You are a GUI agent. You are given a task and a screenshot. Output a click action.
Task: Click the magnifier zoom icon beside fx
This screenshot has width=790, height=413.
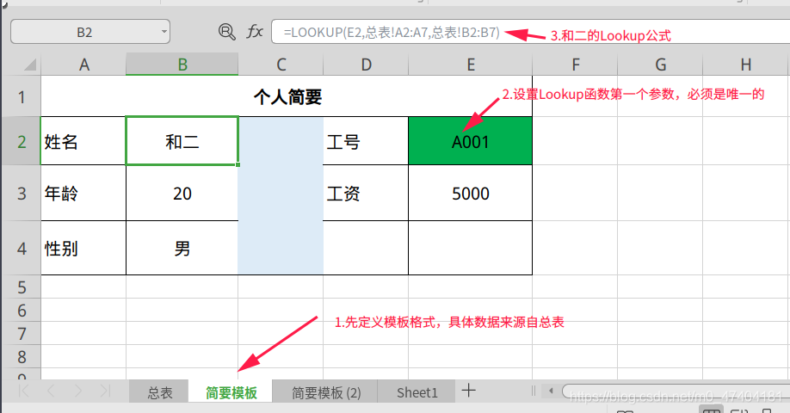(226, 32)
